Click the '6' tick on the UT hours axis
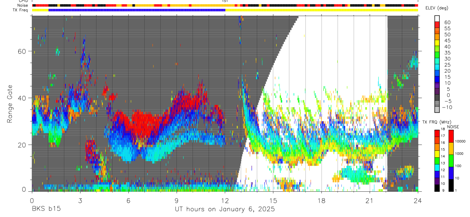The width and height of the screenshot is (470, 217). tap(129, 201)
